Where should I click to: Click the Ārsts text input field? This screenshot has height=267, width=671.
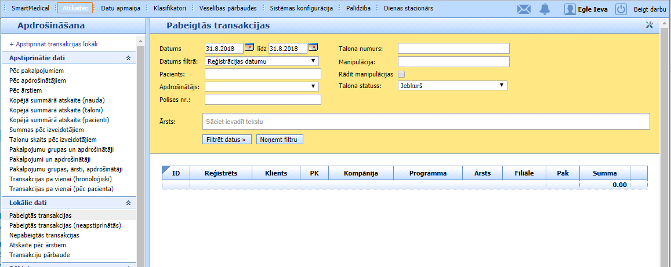426,122
